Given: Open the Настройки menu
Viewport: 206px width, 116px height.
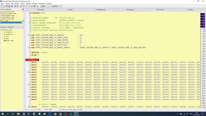Looking at the screenshot, I should pos(42,4).
